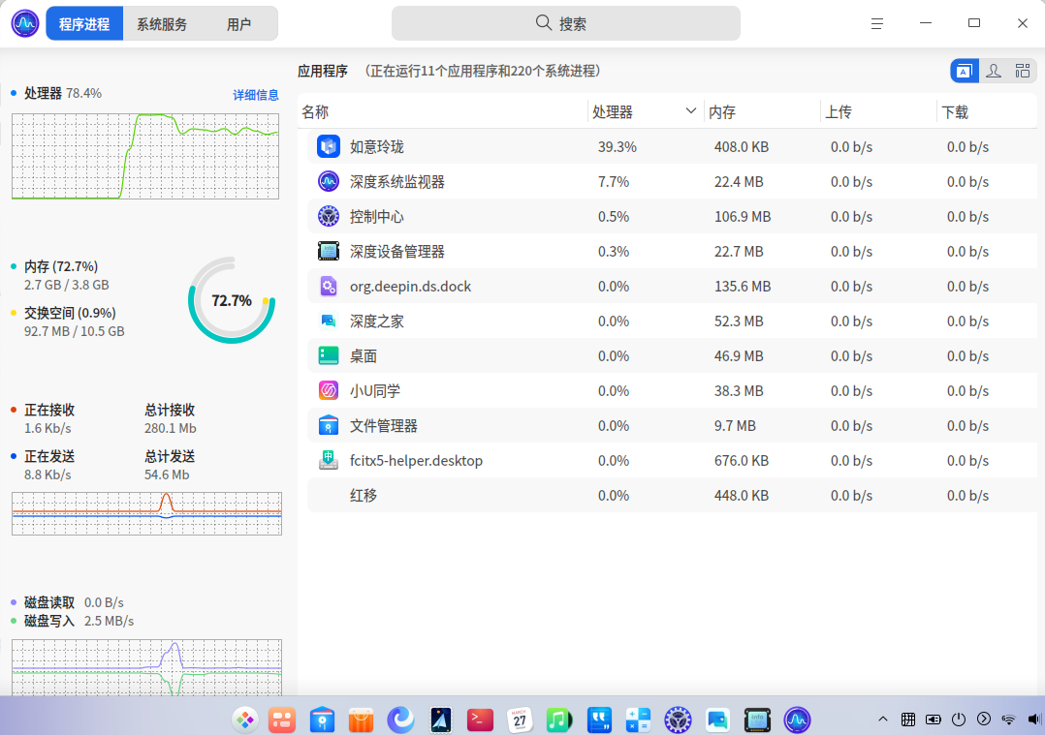Click the fcitx5-helper.desktop row icon

pos(329,460)
